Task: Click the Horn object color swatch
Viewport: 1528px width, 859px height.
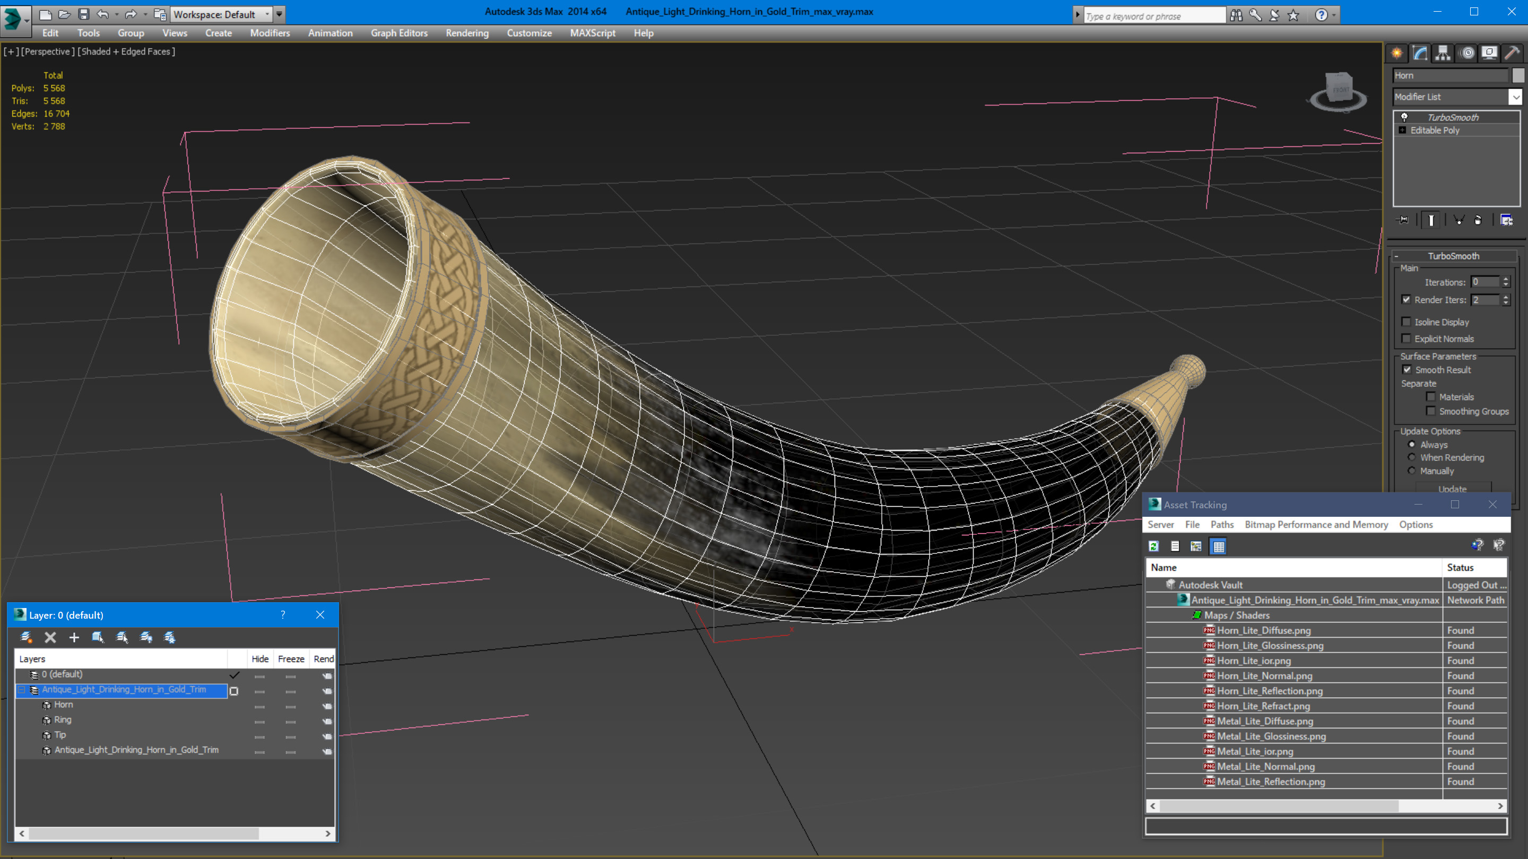Action: pyautogui.click(x=1518, y=75)
